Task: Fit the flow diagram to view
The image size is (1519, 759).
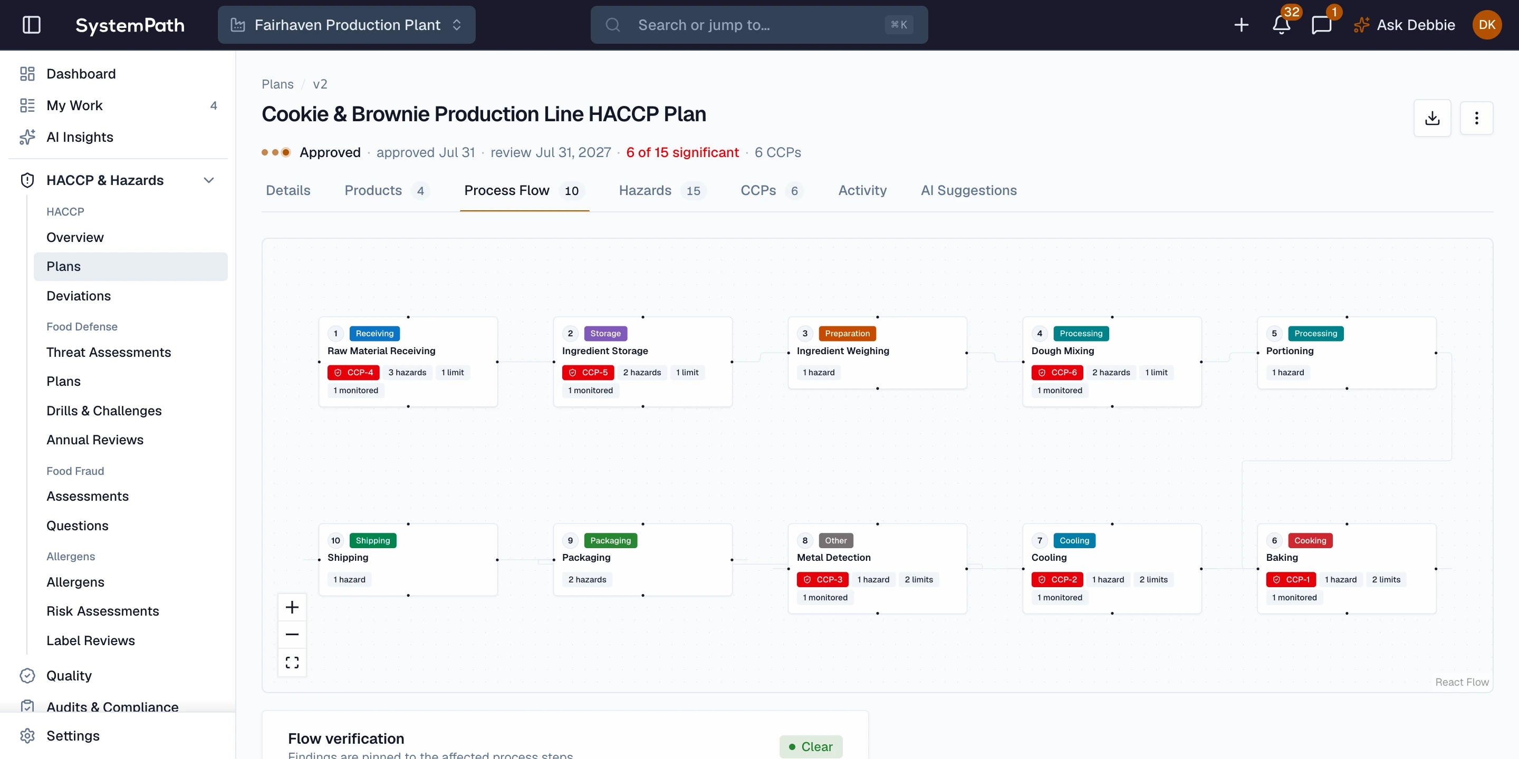Action: click(292, 662)
